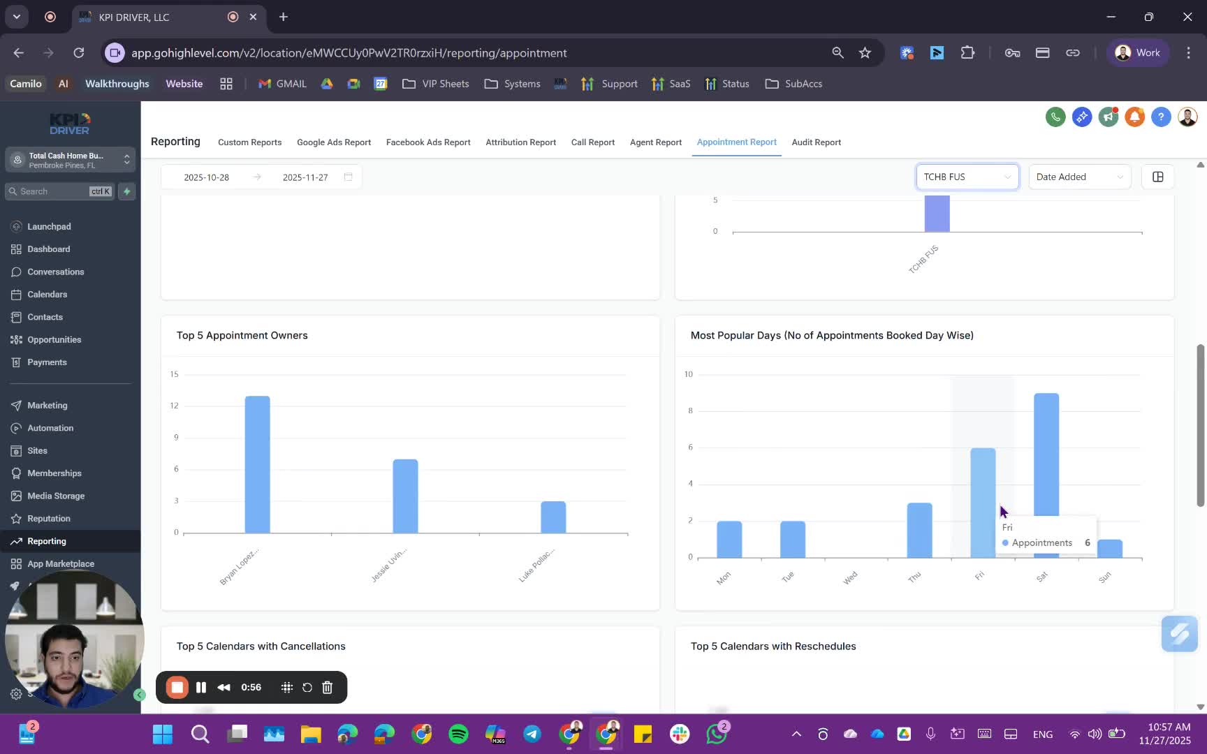Delete the recording with the trash icon
1207x754 pixels.
pyautogui.click(x=327, y=688)
